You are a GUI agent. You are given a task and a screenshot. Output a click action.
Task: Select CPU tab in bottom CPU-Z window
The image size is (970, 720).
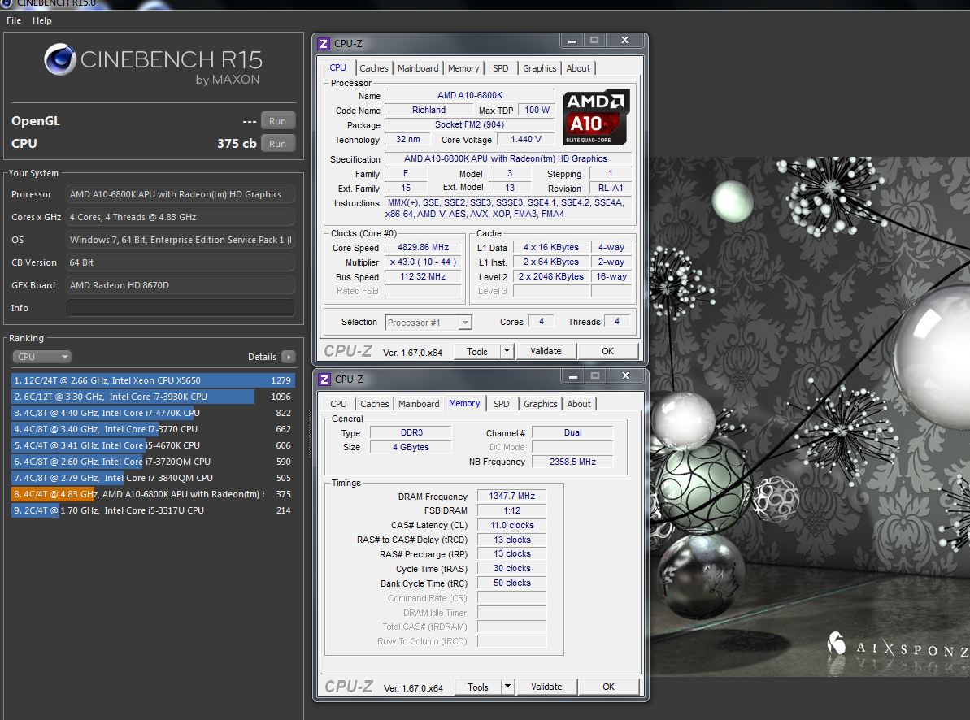pos(338,404)
